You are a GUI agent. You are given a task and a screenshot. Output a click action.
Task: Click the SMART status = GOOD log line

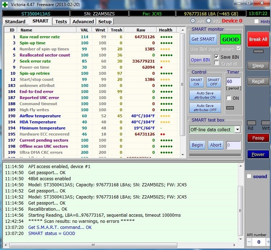coord(51,234)
